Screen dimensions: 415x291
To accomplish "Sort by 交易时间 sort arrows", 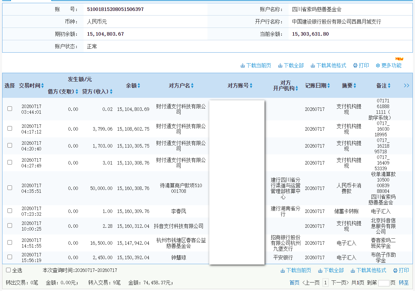I will pos(42,85).
